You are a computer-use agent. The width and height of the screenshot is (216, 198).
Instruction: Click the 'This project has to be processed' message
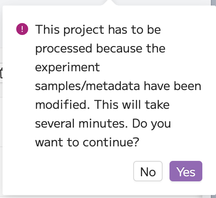pos(118,86)
